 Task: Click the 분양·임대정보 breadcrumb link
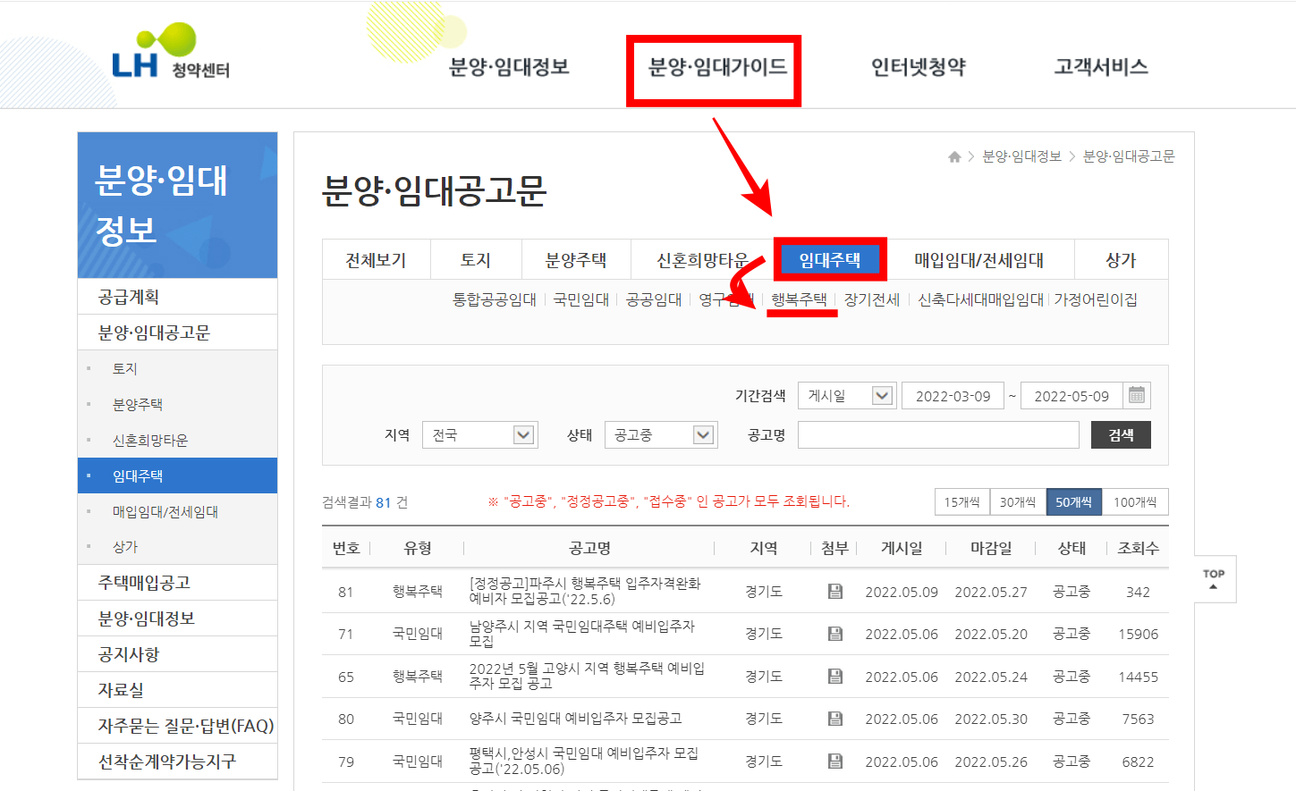tap(1021, 156)
